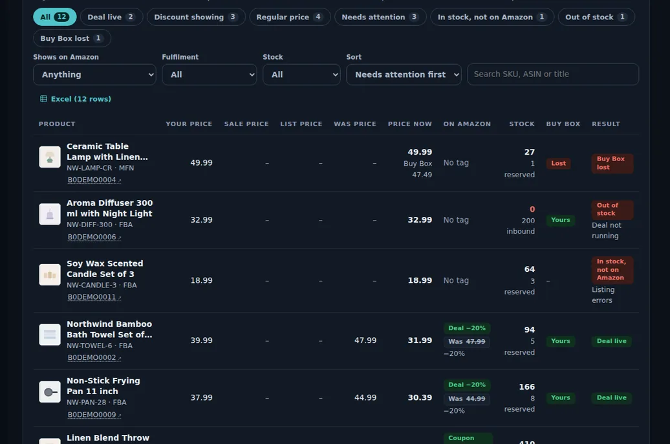Click Deal live badge in Frying Pan row
The width and height of the screenshot is (670, 444).
point(611,398)
